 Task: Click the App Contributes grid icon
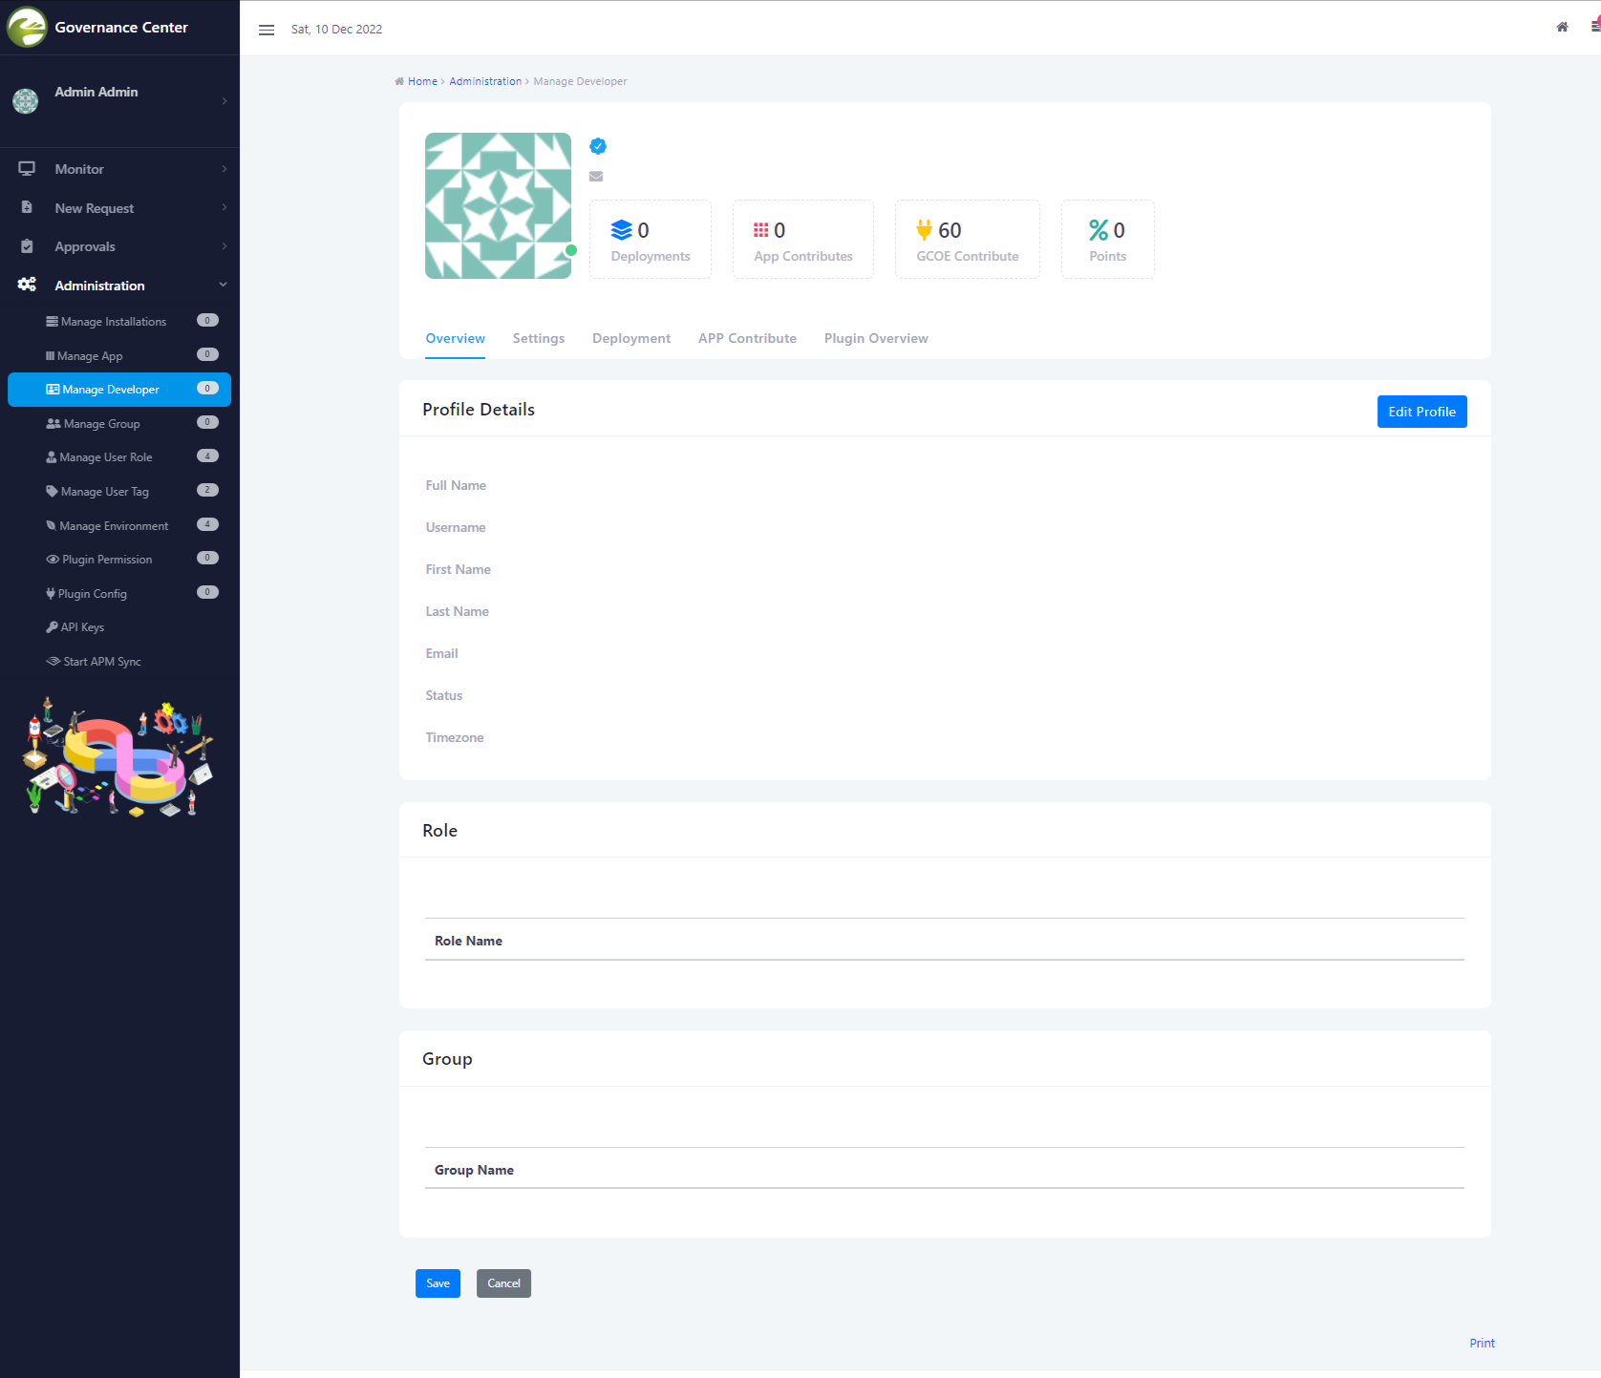pyautogui.click(x=761, y=230)
